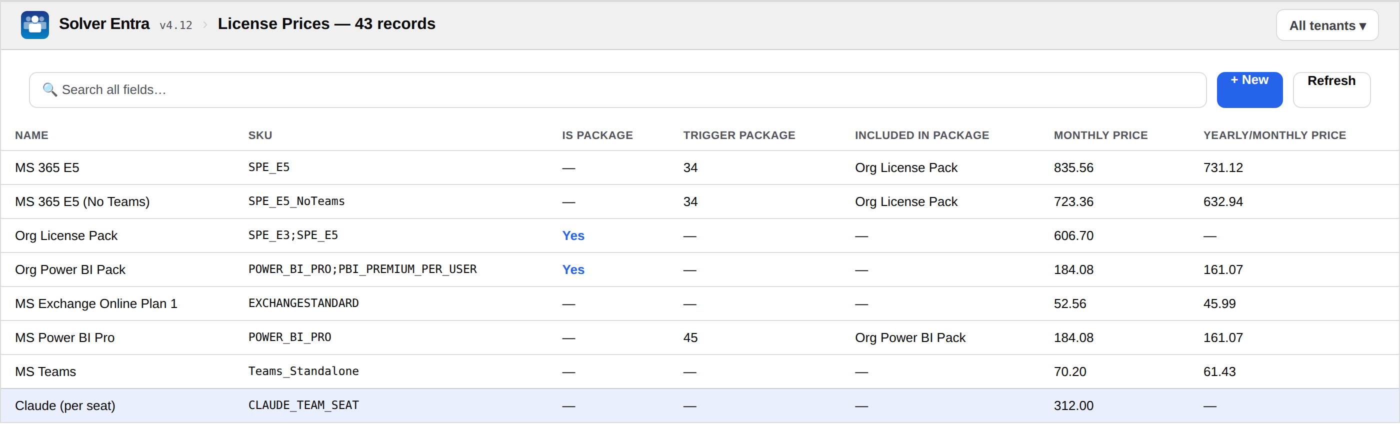Click the SPE_E3;SPE_E5 SKU cell

pyautogui.click(x=293, y=235)
